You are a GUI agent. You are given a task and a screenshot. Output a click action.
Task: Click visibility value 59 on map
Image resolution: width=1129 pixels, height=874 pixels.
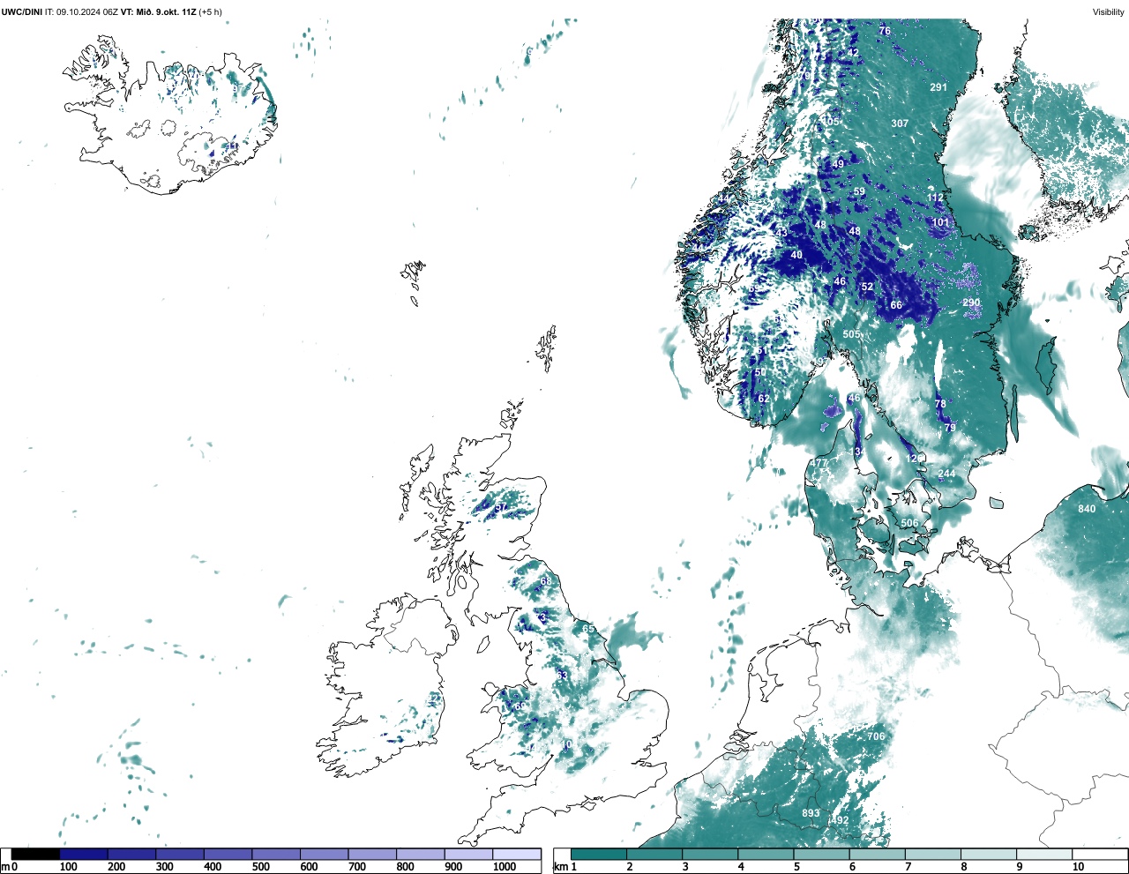click(x=859, y=191)
